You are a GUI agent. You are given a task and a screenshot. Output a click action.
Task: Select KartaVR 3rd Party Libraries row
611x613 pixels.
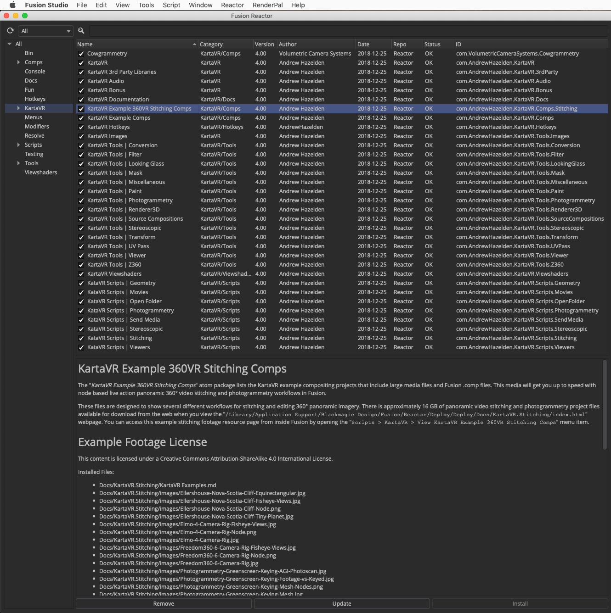(x=342, y=72)
